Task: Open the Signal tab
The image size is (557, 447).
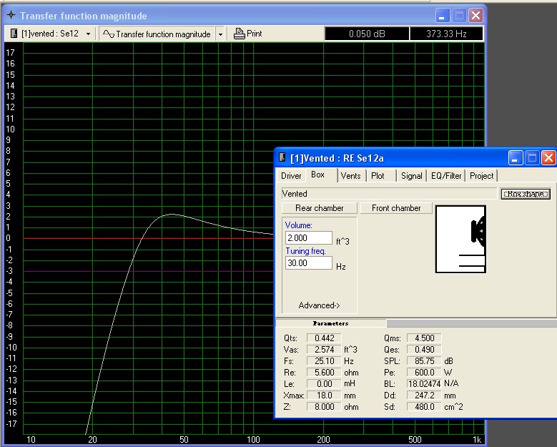Action: pyautogui.click(x=411, y=176)
